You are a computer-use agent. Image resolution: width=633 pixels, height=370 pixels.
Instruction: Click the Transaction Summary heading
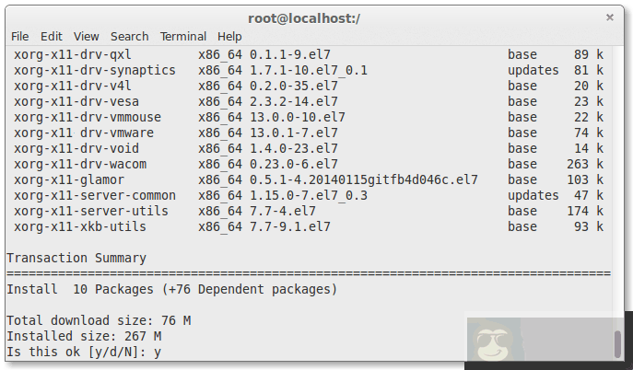click(76, 259)
